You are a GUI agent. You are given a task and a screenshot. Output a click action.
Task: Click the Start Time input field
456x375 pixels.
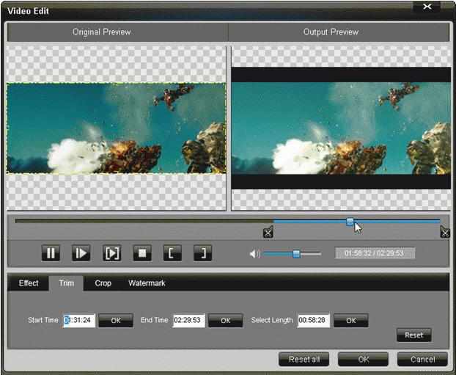point(79,320)
